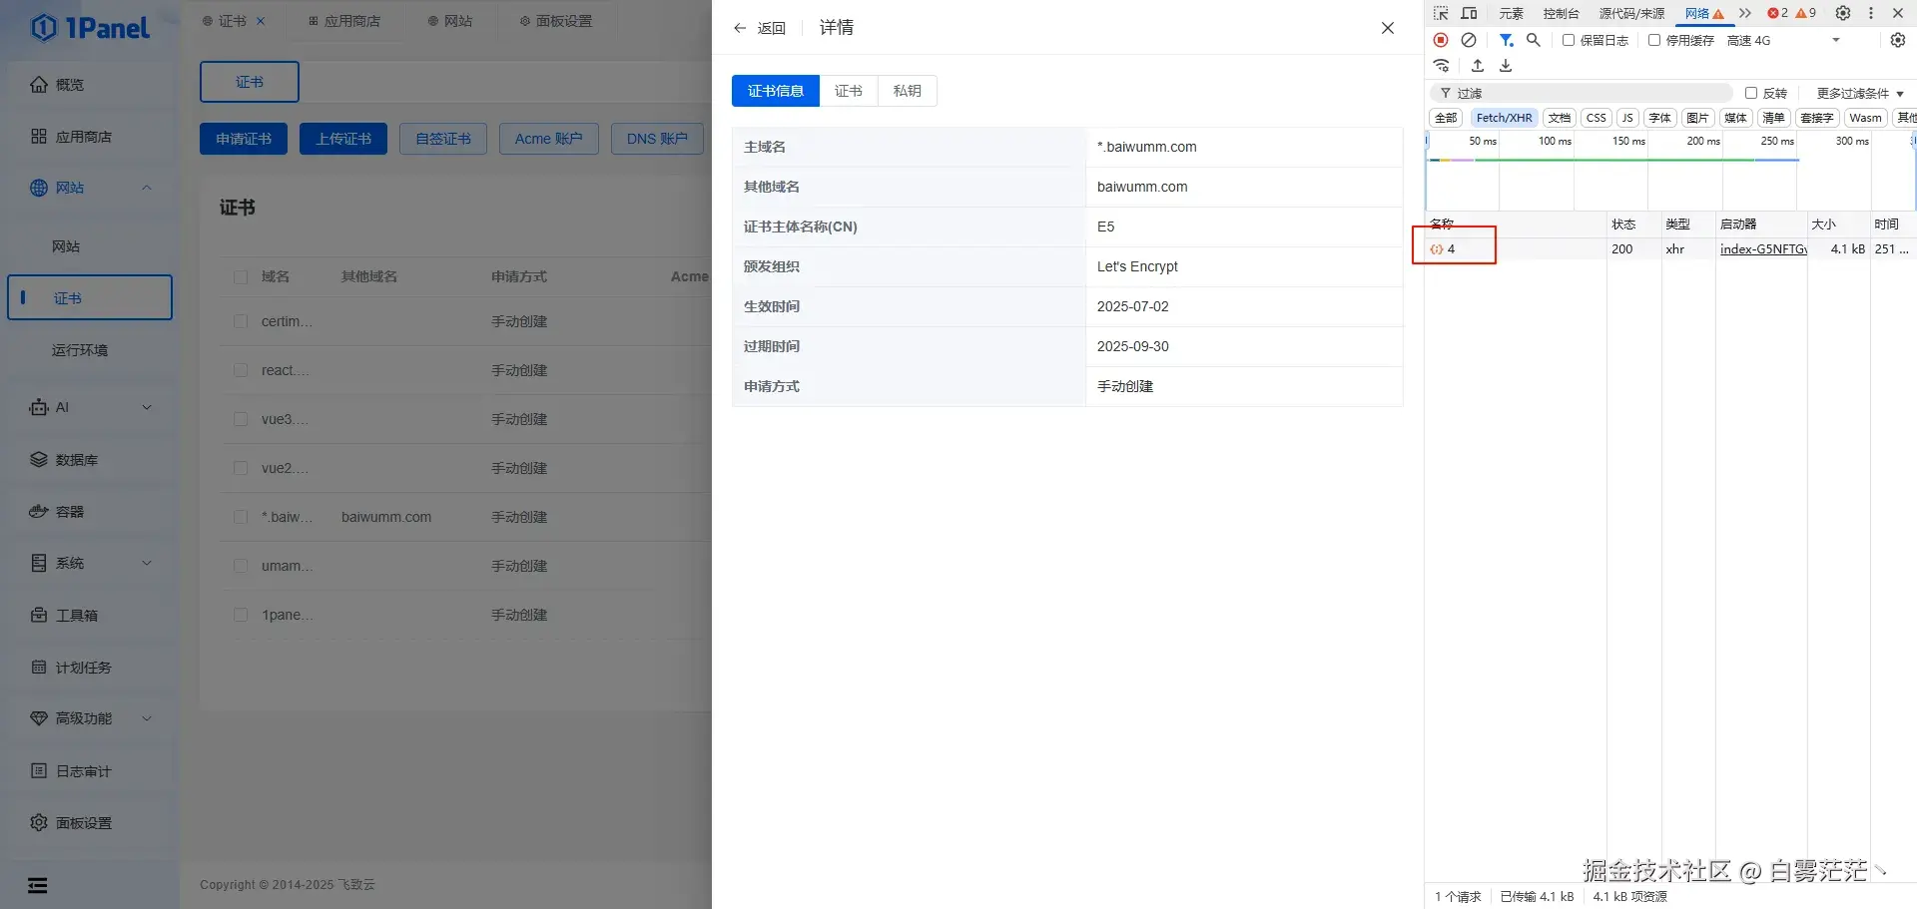Close the 证书 page tab
The height and width of the screenshot is (909, 1917).
click(261, 21)
